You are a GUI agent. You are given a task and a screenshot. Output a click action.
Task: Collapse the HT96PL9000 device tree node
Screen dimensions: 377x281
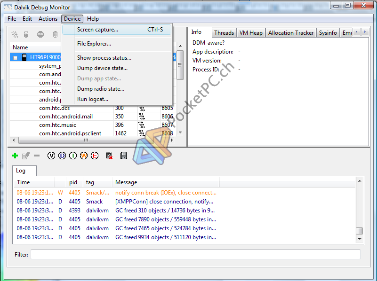[15, 58]
